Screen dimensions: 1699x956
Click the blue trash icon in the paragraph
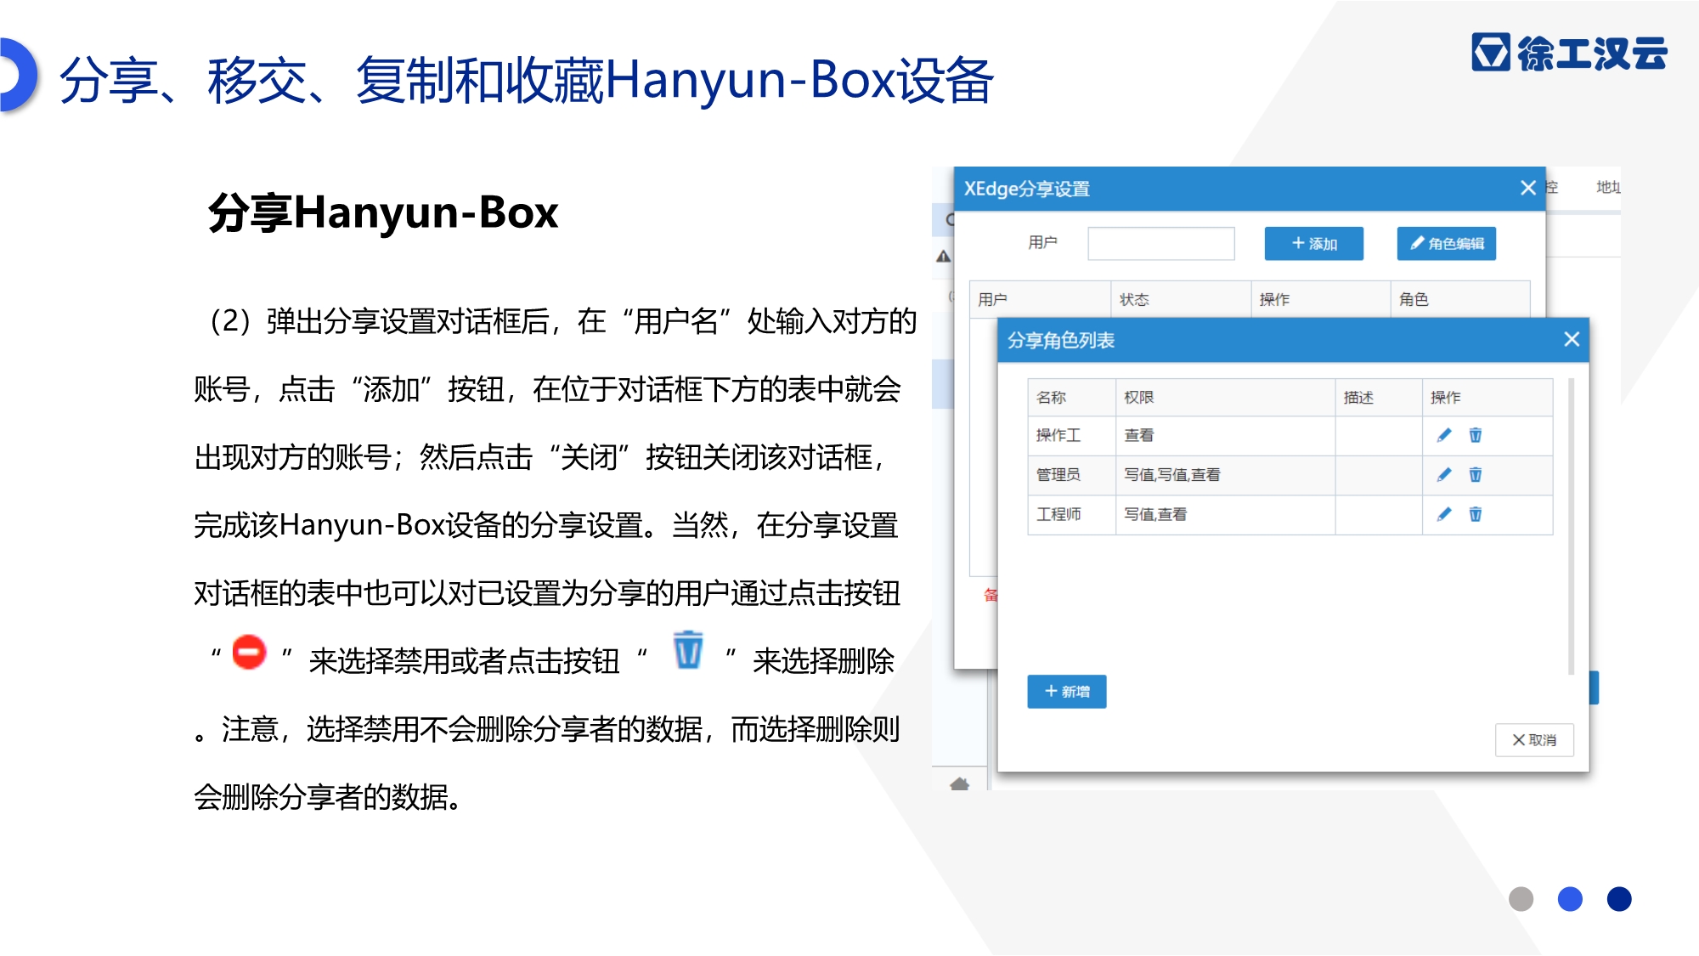[x=688, y=650]
